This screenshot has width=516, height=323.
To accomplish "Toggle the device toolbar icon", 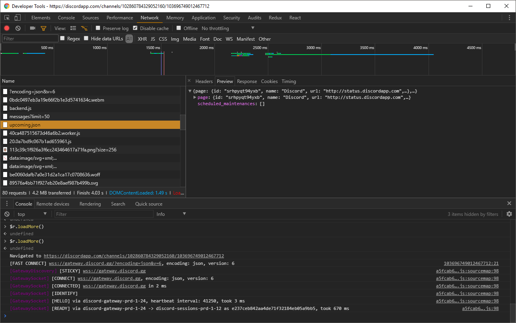I will pyautogui.click(x=17, y=18).
